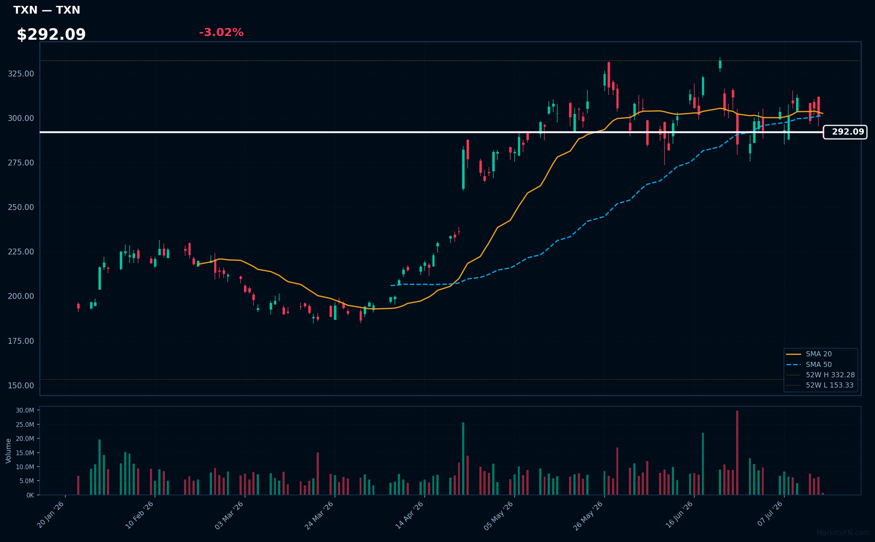Select the SMA 50 legend entry
The height and width of the screenshot is (542, 875).
809,365
